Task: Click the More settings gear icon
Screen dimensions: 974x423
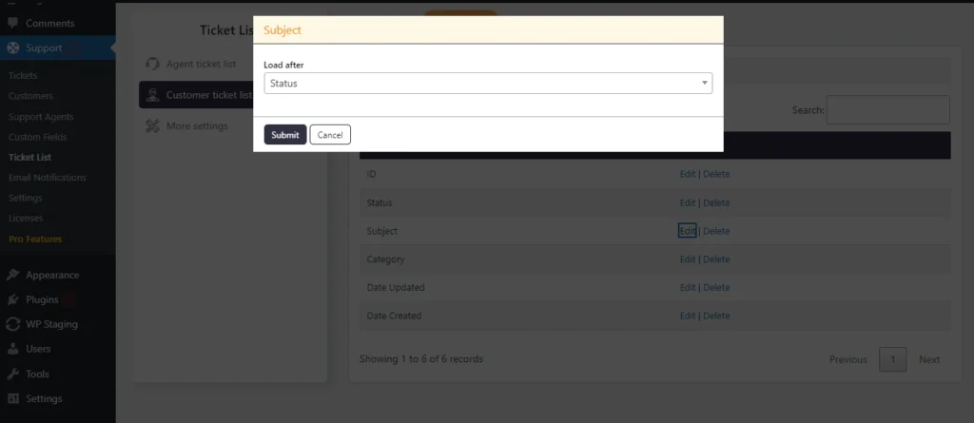Action: click(152, 126)
